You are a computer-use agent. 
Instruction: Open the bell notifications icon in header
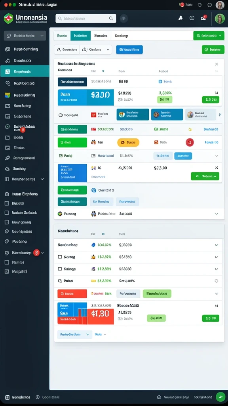tap(180, 18)
